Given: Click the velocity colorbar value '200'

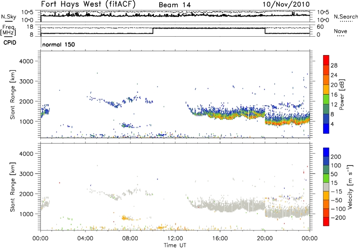Looking at the screenshot, I should (336, 157).
